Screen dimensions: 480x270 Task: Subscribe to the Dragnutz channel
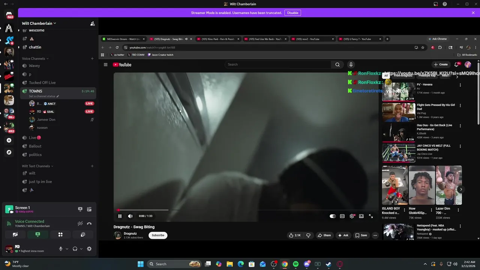pos(158,235)
